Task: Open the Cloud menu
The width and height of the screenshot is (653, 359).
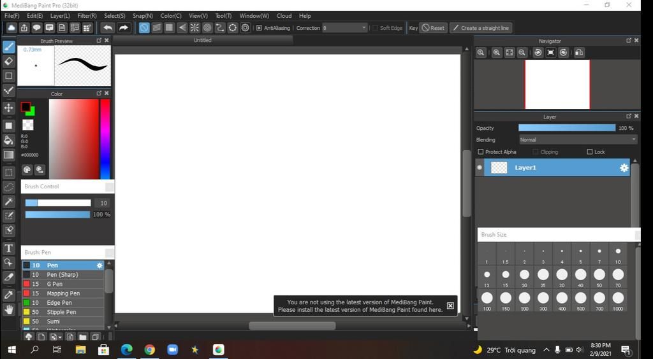Action: pyautogui.click(x=284, y=16)
